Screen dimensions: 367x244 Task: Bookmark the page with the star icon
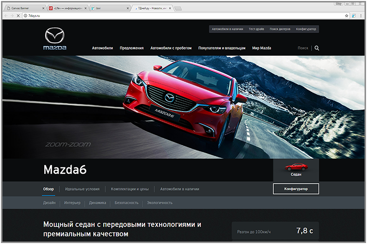pos(347,16)
